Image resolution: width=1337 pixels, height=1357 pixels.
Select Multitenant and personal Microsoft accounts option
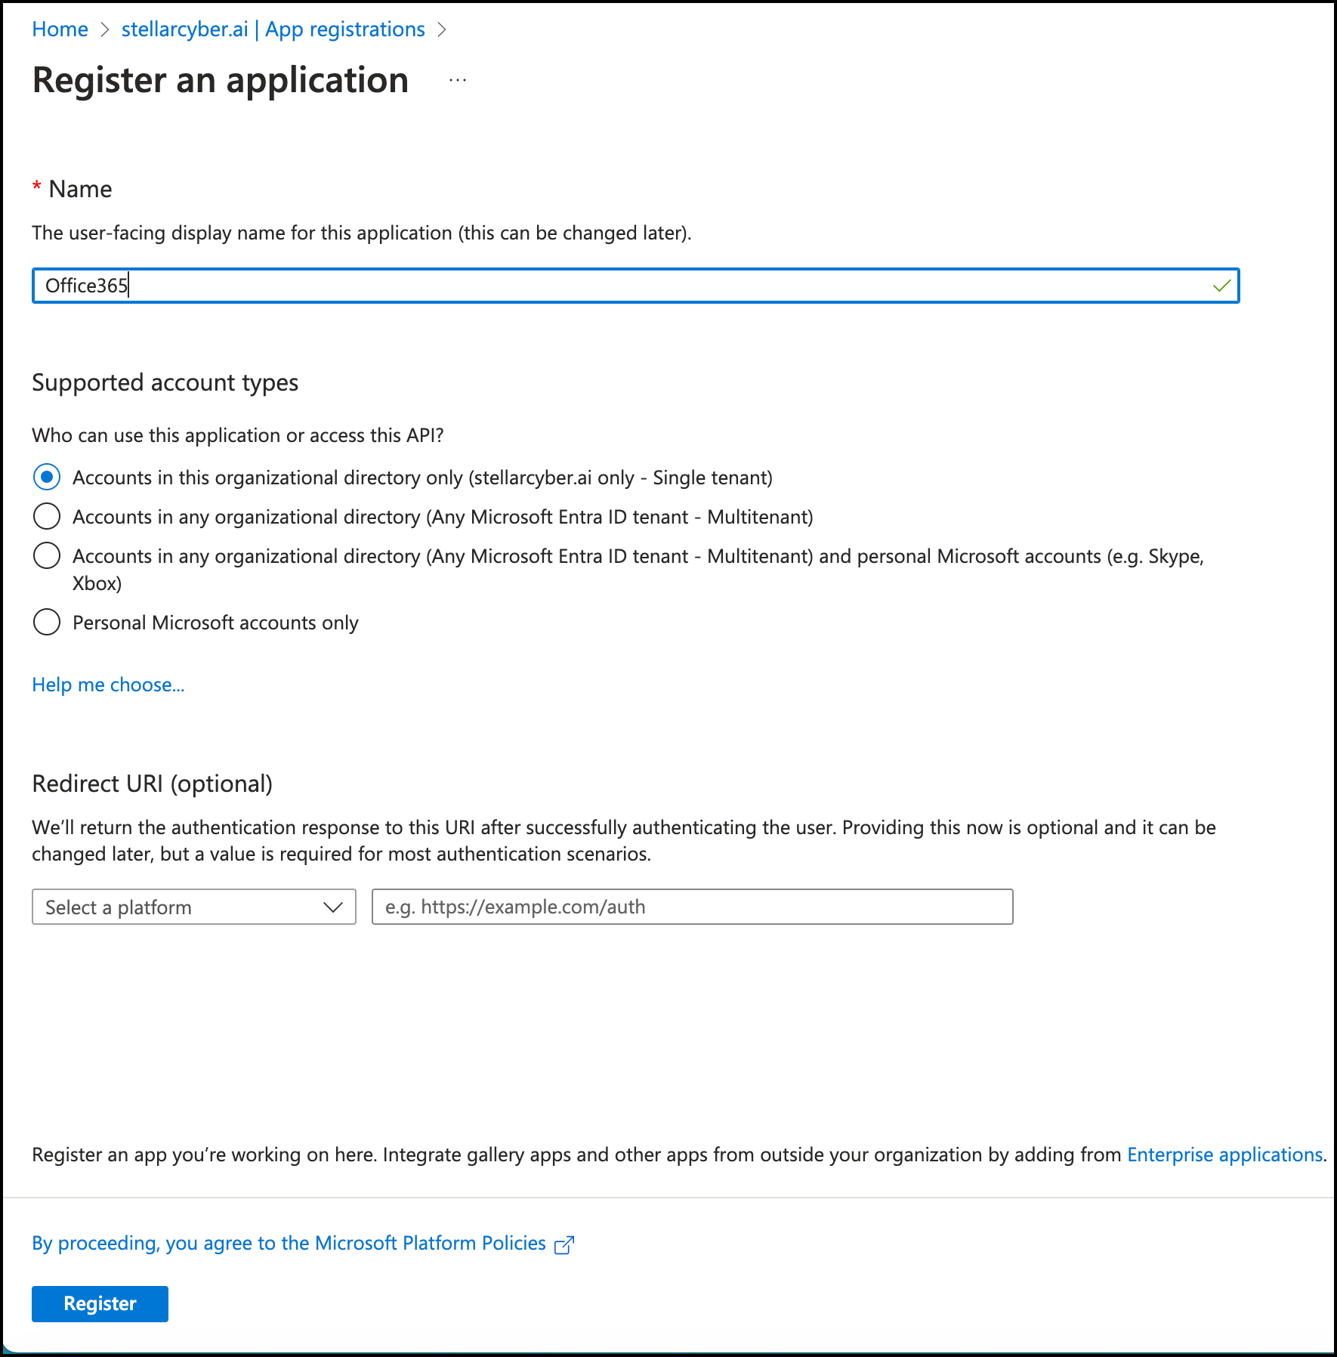47,556
